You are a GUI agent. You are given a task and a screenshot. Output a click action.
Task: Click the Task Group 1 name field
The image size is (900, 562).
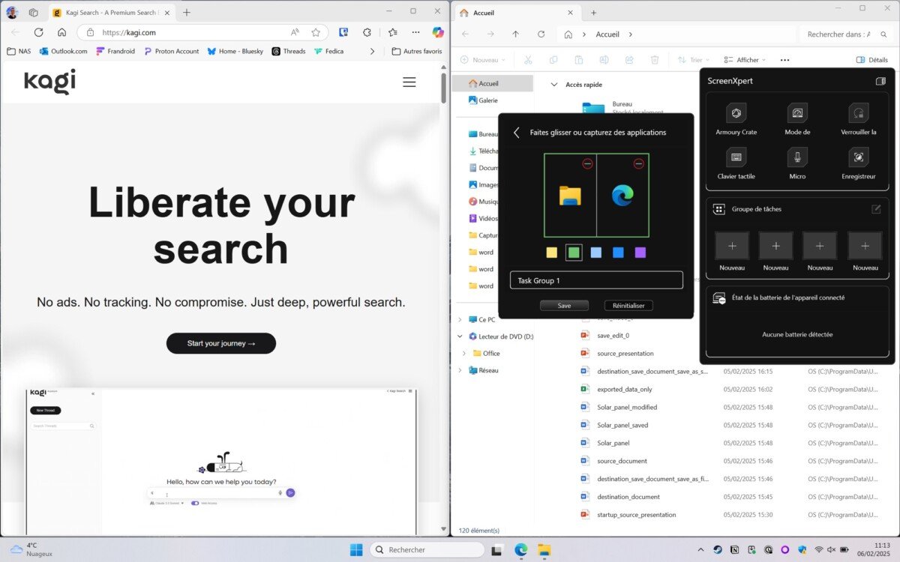(595, 280)
